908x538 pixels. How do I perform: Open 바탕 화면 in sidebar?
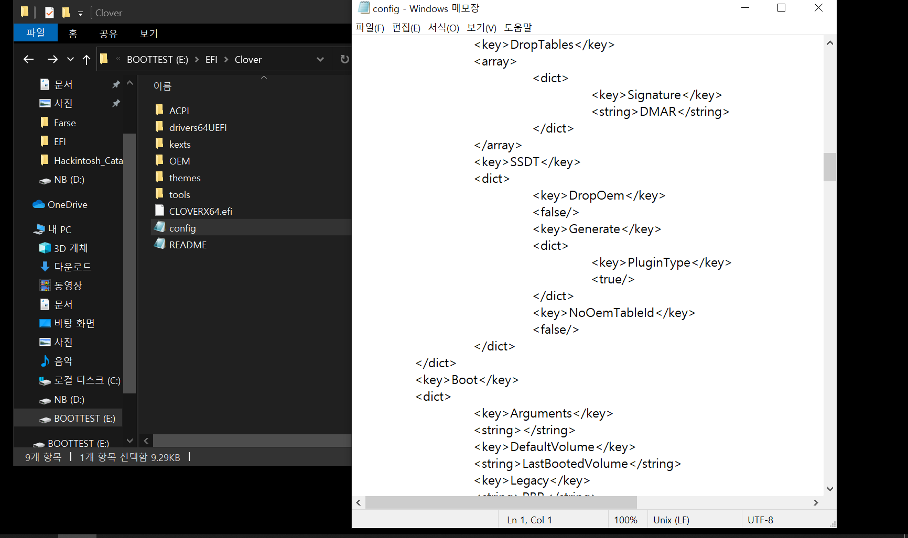pos(74,323)
